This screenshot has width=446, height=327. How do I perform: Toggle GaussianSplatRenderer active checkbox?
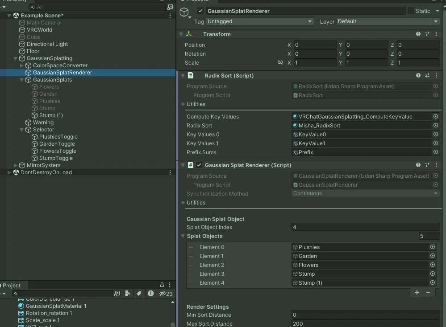[200, 11]
